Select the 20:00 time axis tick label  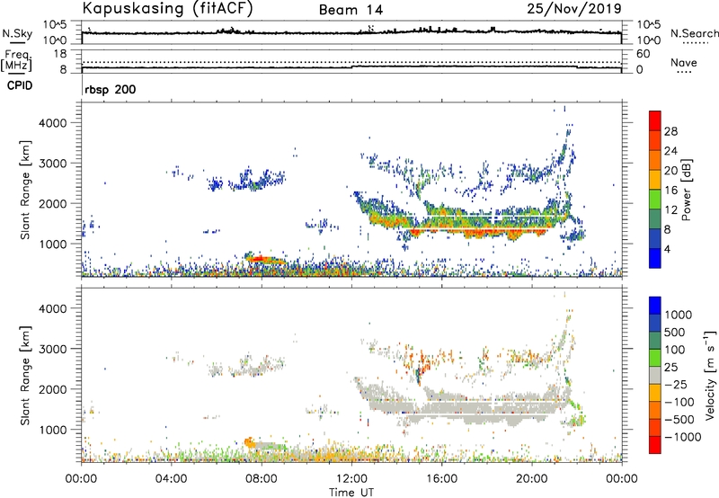(x=531, y=479)
